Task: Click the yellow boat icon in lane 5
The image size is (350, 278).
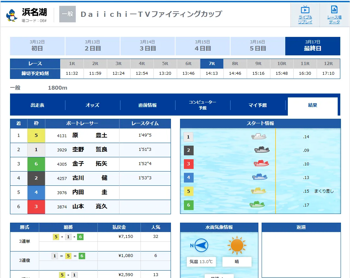Action: [x=258, y=191]
